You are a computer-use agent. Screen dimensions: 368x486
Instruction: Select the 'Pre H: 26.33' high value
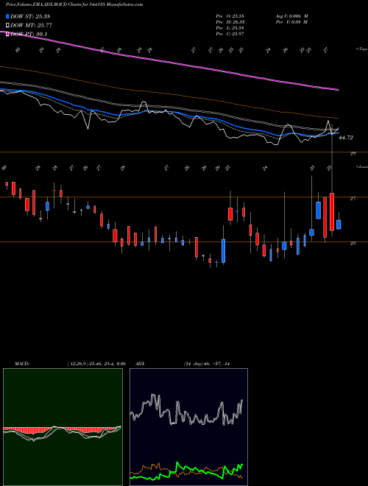coord(230,22)
